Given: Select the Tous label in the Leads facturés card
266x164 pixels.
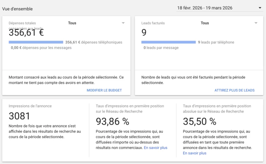Looking at the screenshot, I should [x=205, y=23].
